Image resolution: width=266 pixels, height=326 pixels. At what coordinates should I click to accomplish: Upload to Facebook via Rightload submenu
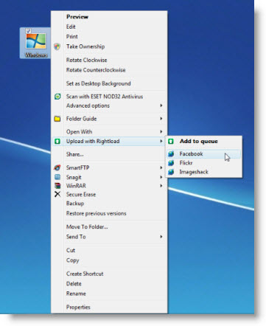click(x=191, y=154)
